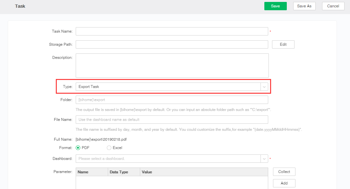The width and height of the screenshot is (350, 189).
Task: Choose the Excel format radio button
Action: pos(109,148)
